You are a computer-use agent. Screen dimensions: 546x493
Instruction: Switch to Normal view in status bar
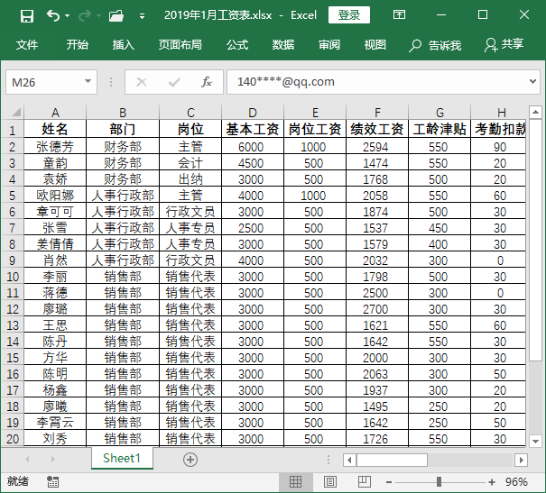point(295,481)
